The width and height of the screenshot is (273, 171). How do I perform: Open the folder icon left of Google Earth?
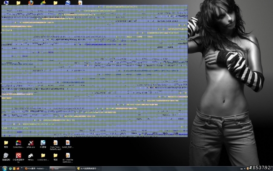point(55,3)
